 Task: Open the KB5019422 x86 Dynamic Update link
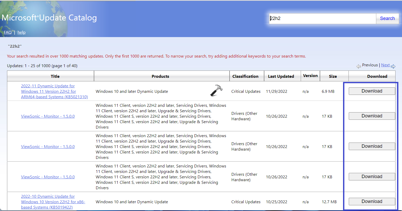click(53, 202)
